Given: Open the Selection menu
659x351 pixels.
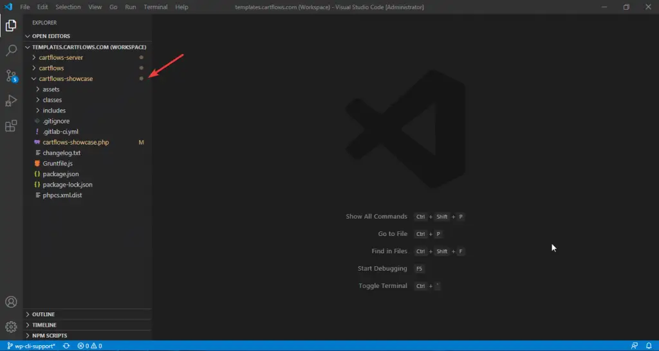Looking at the screenshot, I should click(x=68, y=7).
